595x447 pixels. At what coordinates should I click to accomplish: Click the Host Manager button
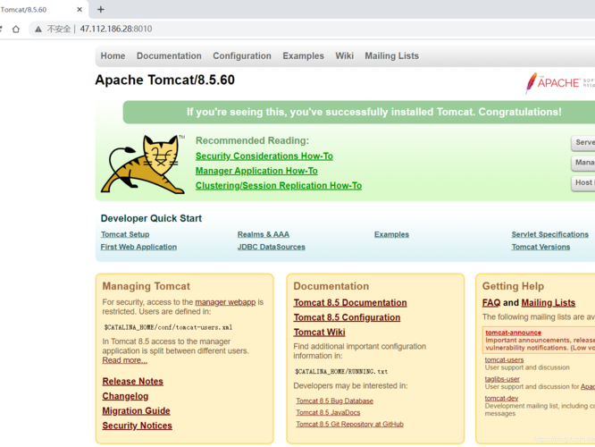coord(583,182)
